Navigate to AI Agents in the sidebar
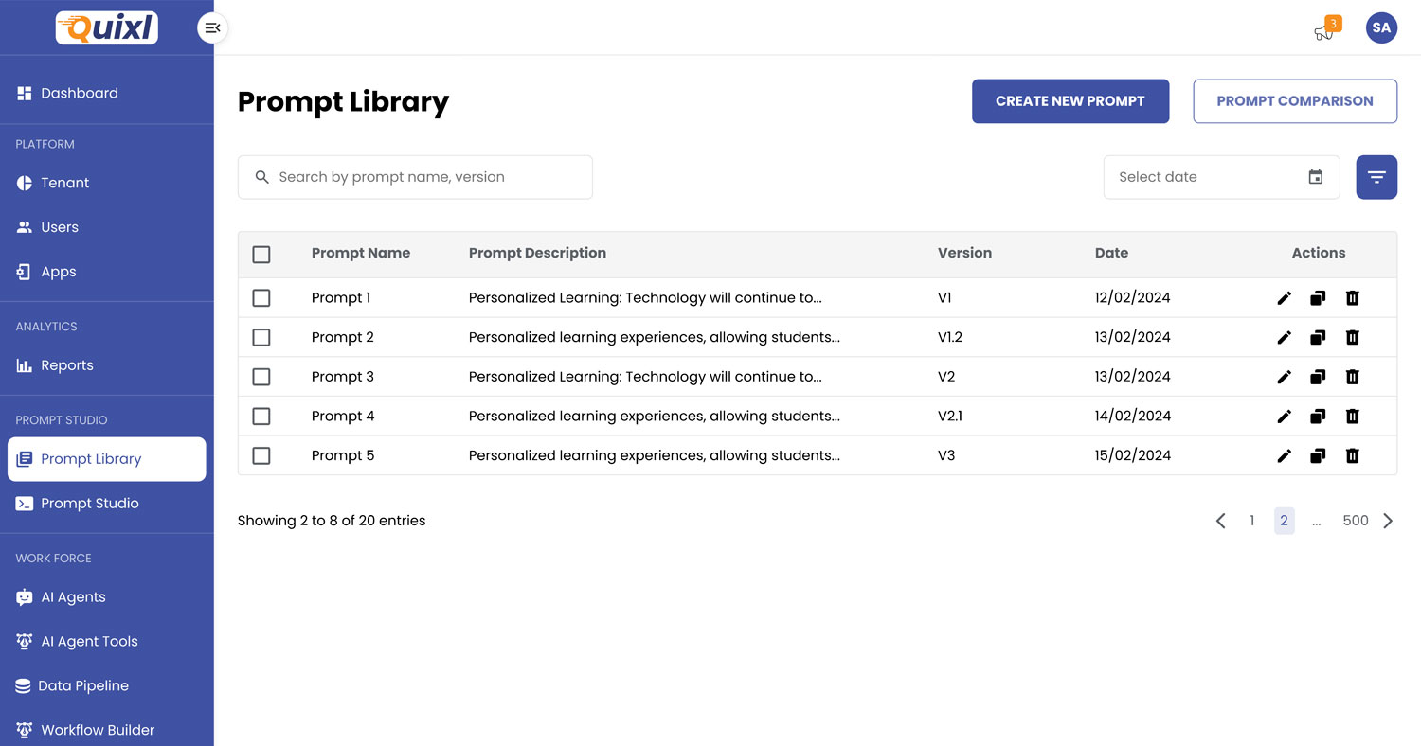Screen dimensions: 1421x746 (x=73, y=597)
